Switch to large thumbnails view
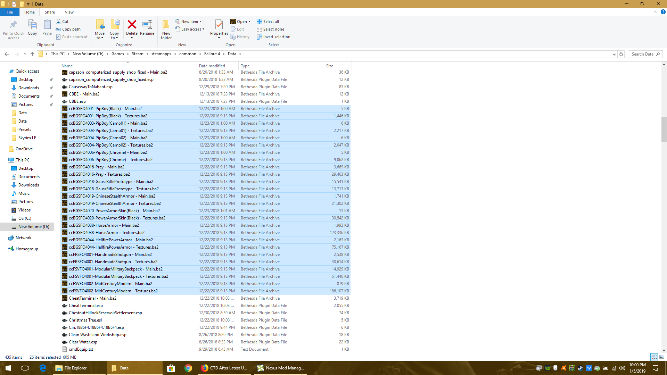This screenshot has width=667, height=375. [x=661, y=357]
